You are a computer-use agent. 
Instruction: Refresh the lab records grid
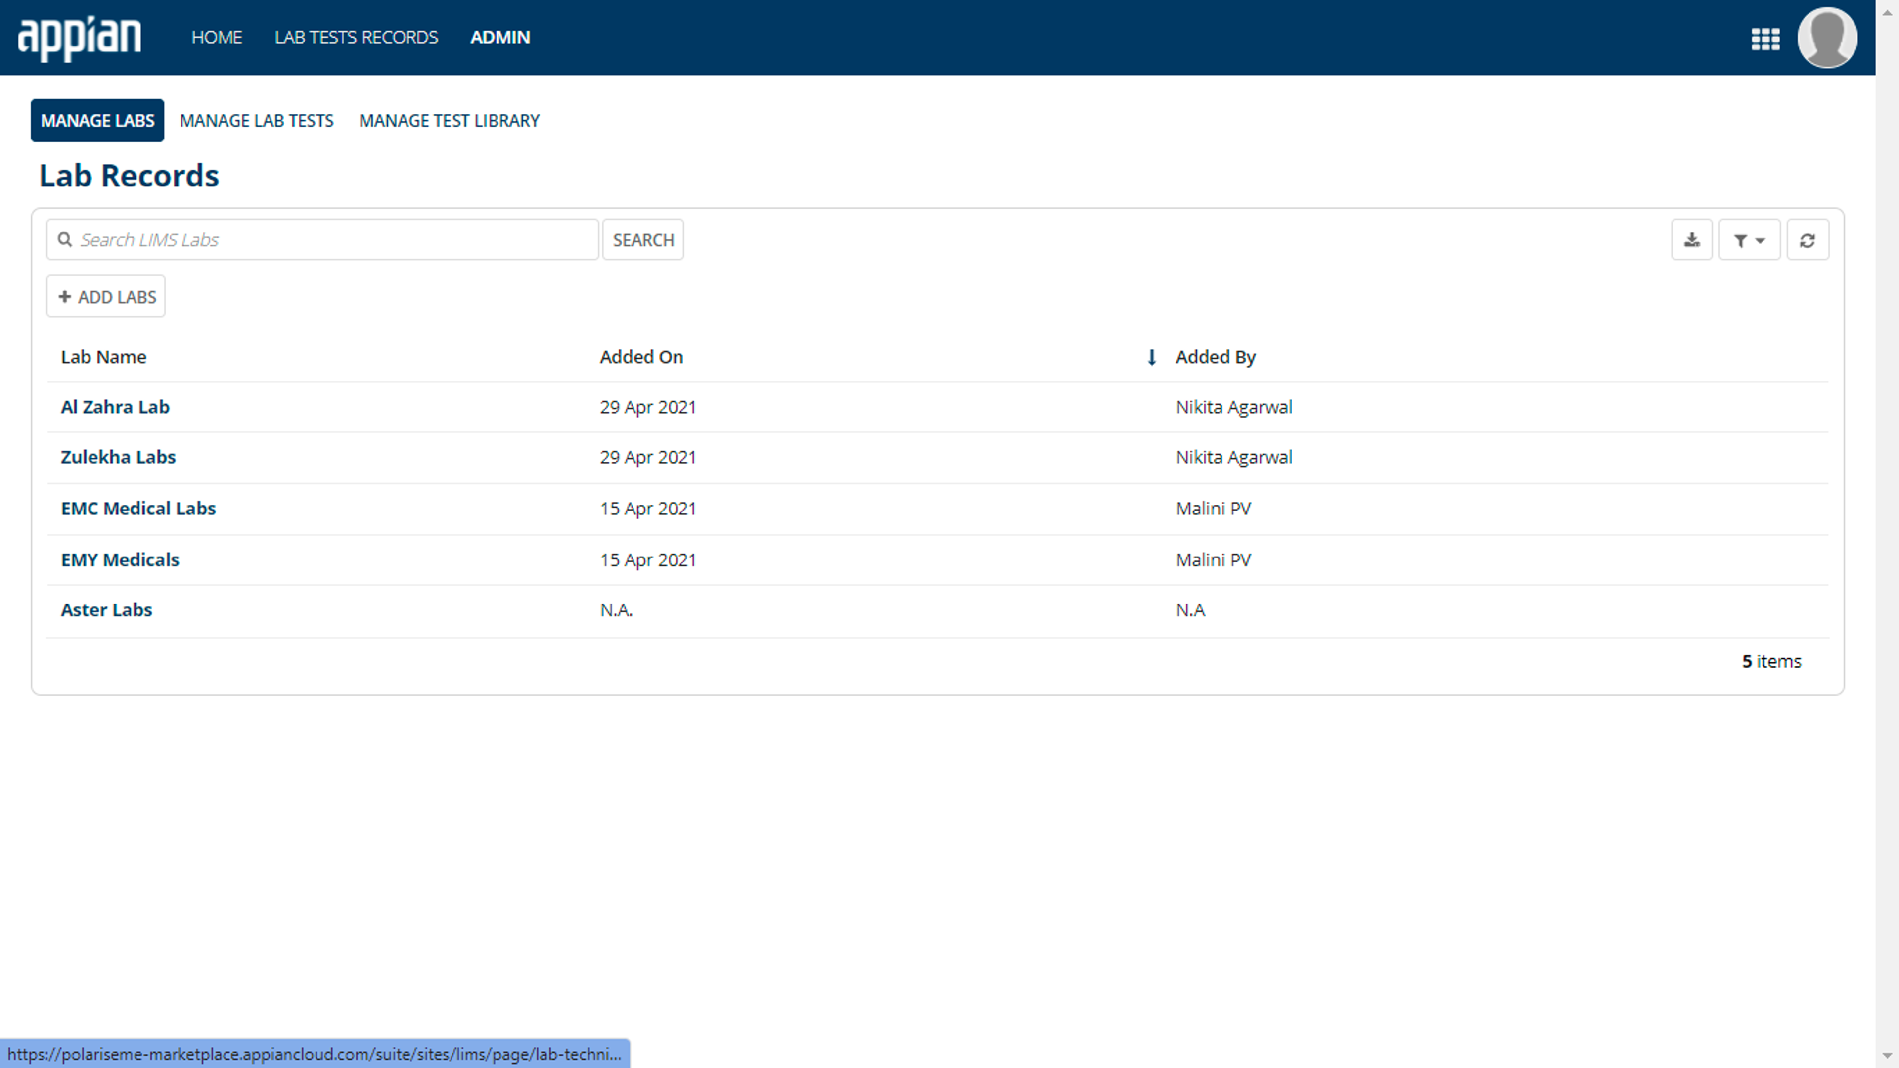click(1807, 240)
